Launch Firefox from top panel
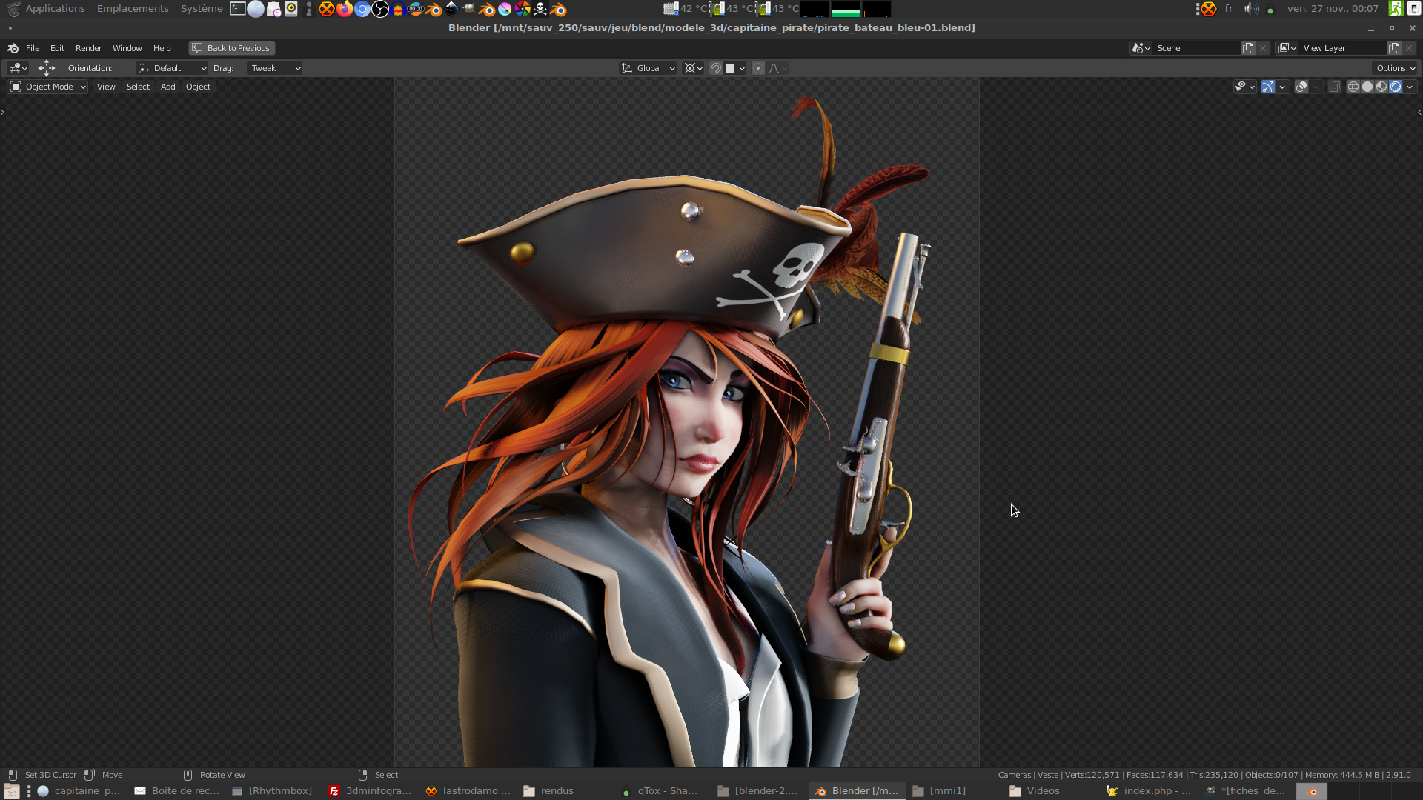Viewport: 1423px width, 800px height. pos(345,9)
